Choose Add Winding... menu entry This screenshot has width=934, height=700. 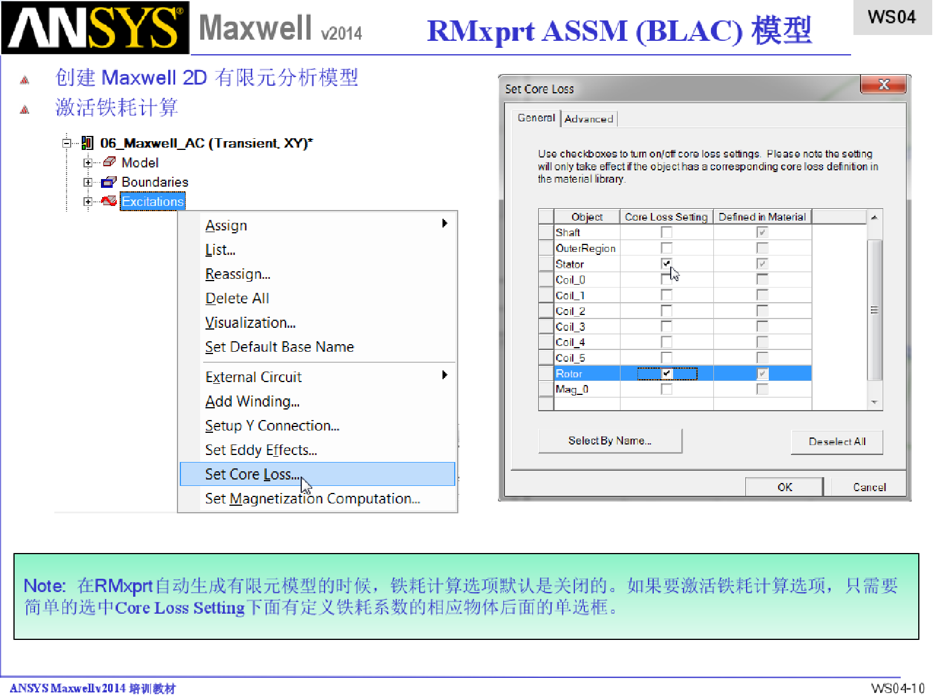point(318,401)
